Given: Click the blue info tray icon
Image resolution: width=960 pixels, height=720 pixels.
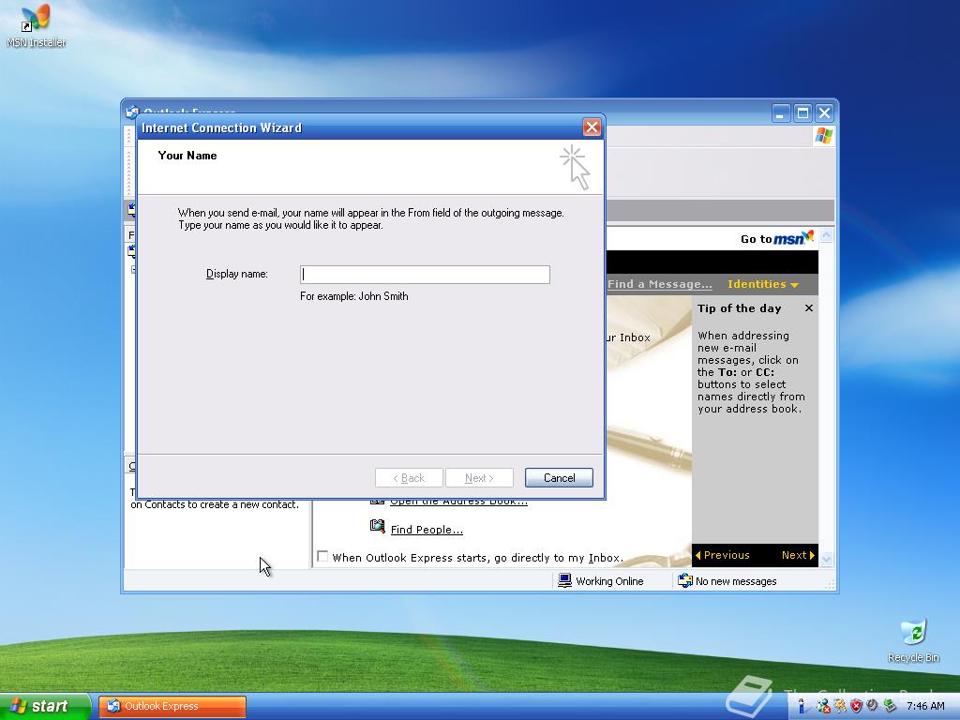Looking at the screenshot, I should click(802, 706).
